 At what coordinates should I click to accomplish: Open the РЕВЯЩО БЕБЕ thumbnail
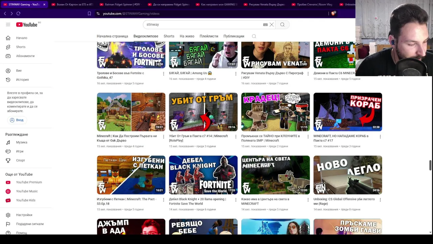203,226
